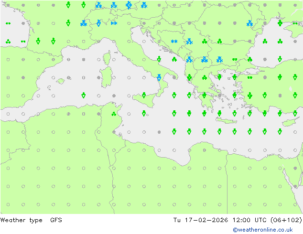303x234 pixels.
Task: Select grey filled dot at Italy's heel
Action: point(174,77)
